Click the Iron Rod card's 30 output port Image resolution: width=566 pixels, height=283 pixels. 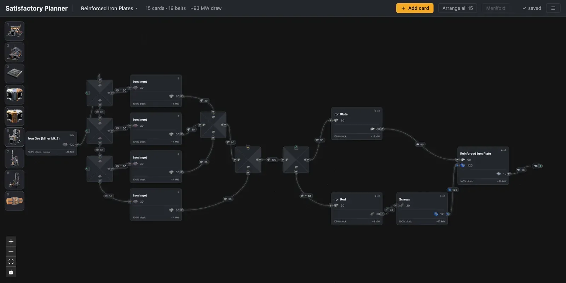click(382, 214)
